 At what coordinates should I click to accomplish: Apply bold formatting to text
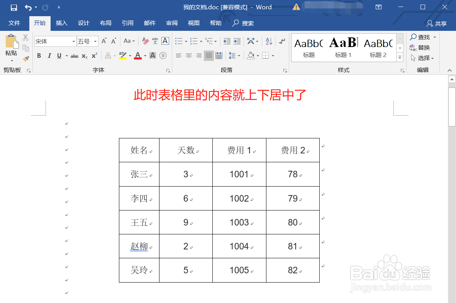[39, 56]
